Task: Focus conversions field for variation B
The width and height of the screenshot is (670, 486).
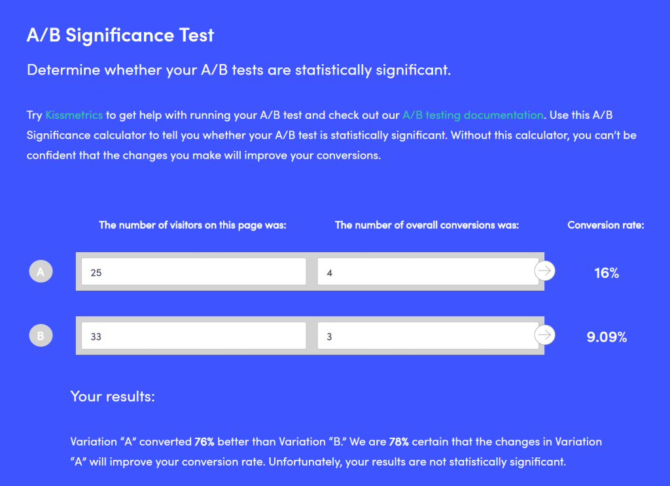Action: click(x=428, y=335)
